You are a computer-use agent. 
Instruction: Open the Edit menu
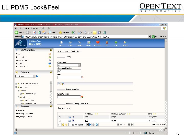21,28
